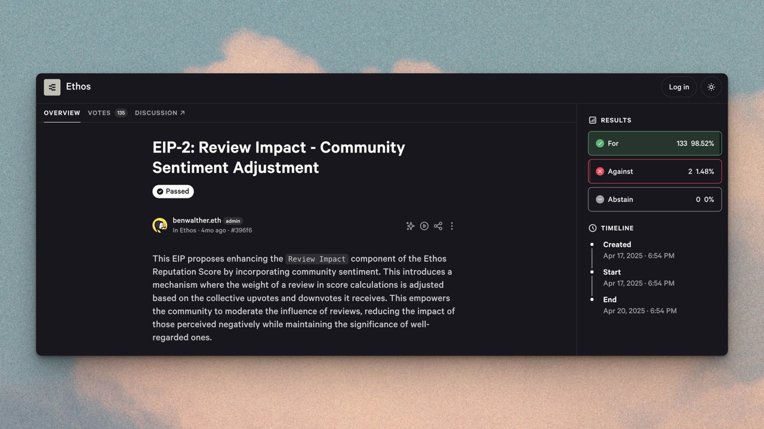Screen dimensions: 764x429
Task: Select the Abstain result bar
Action: [x=655, y=199]
